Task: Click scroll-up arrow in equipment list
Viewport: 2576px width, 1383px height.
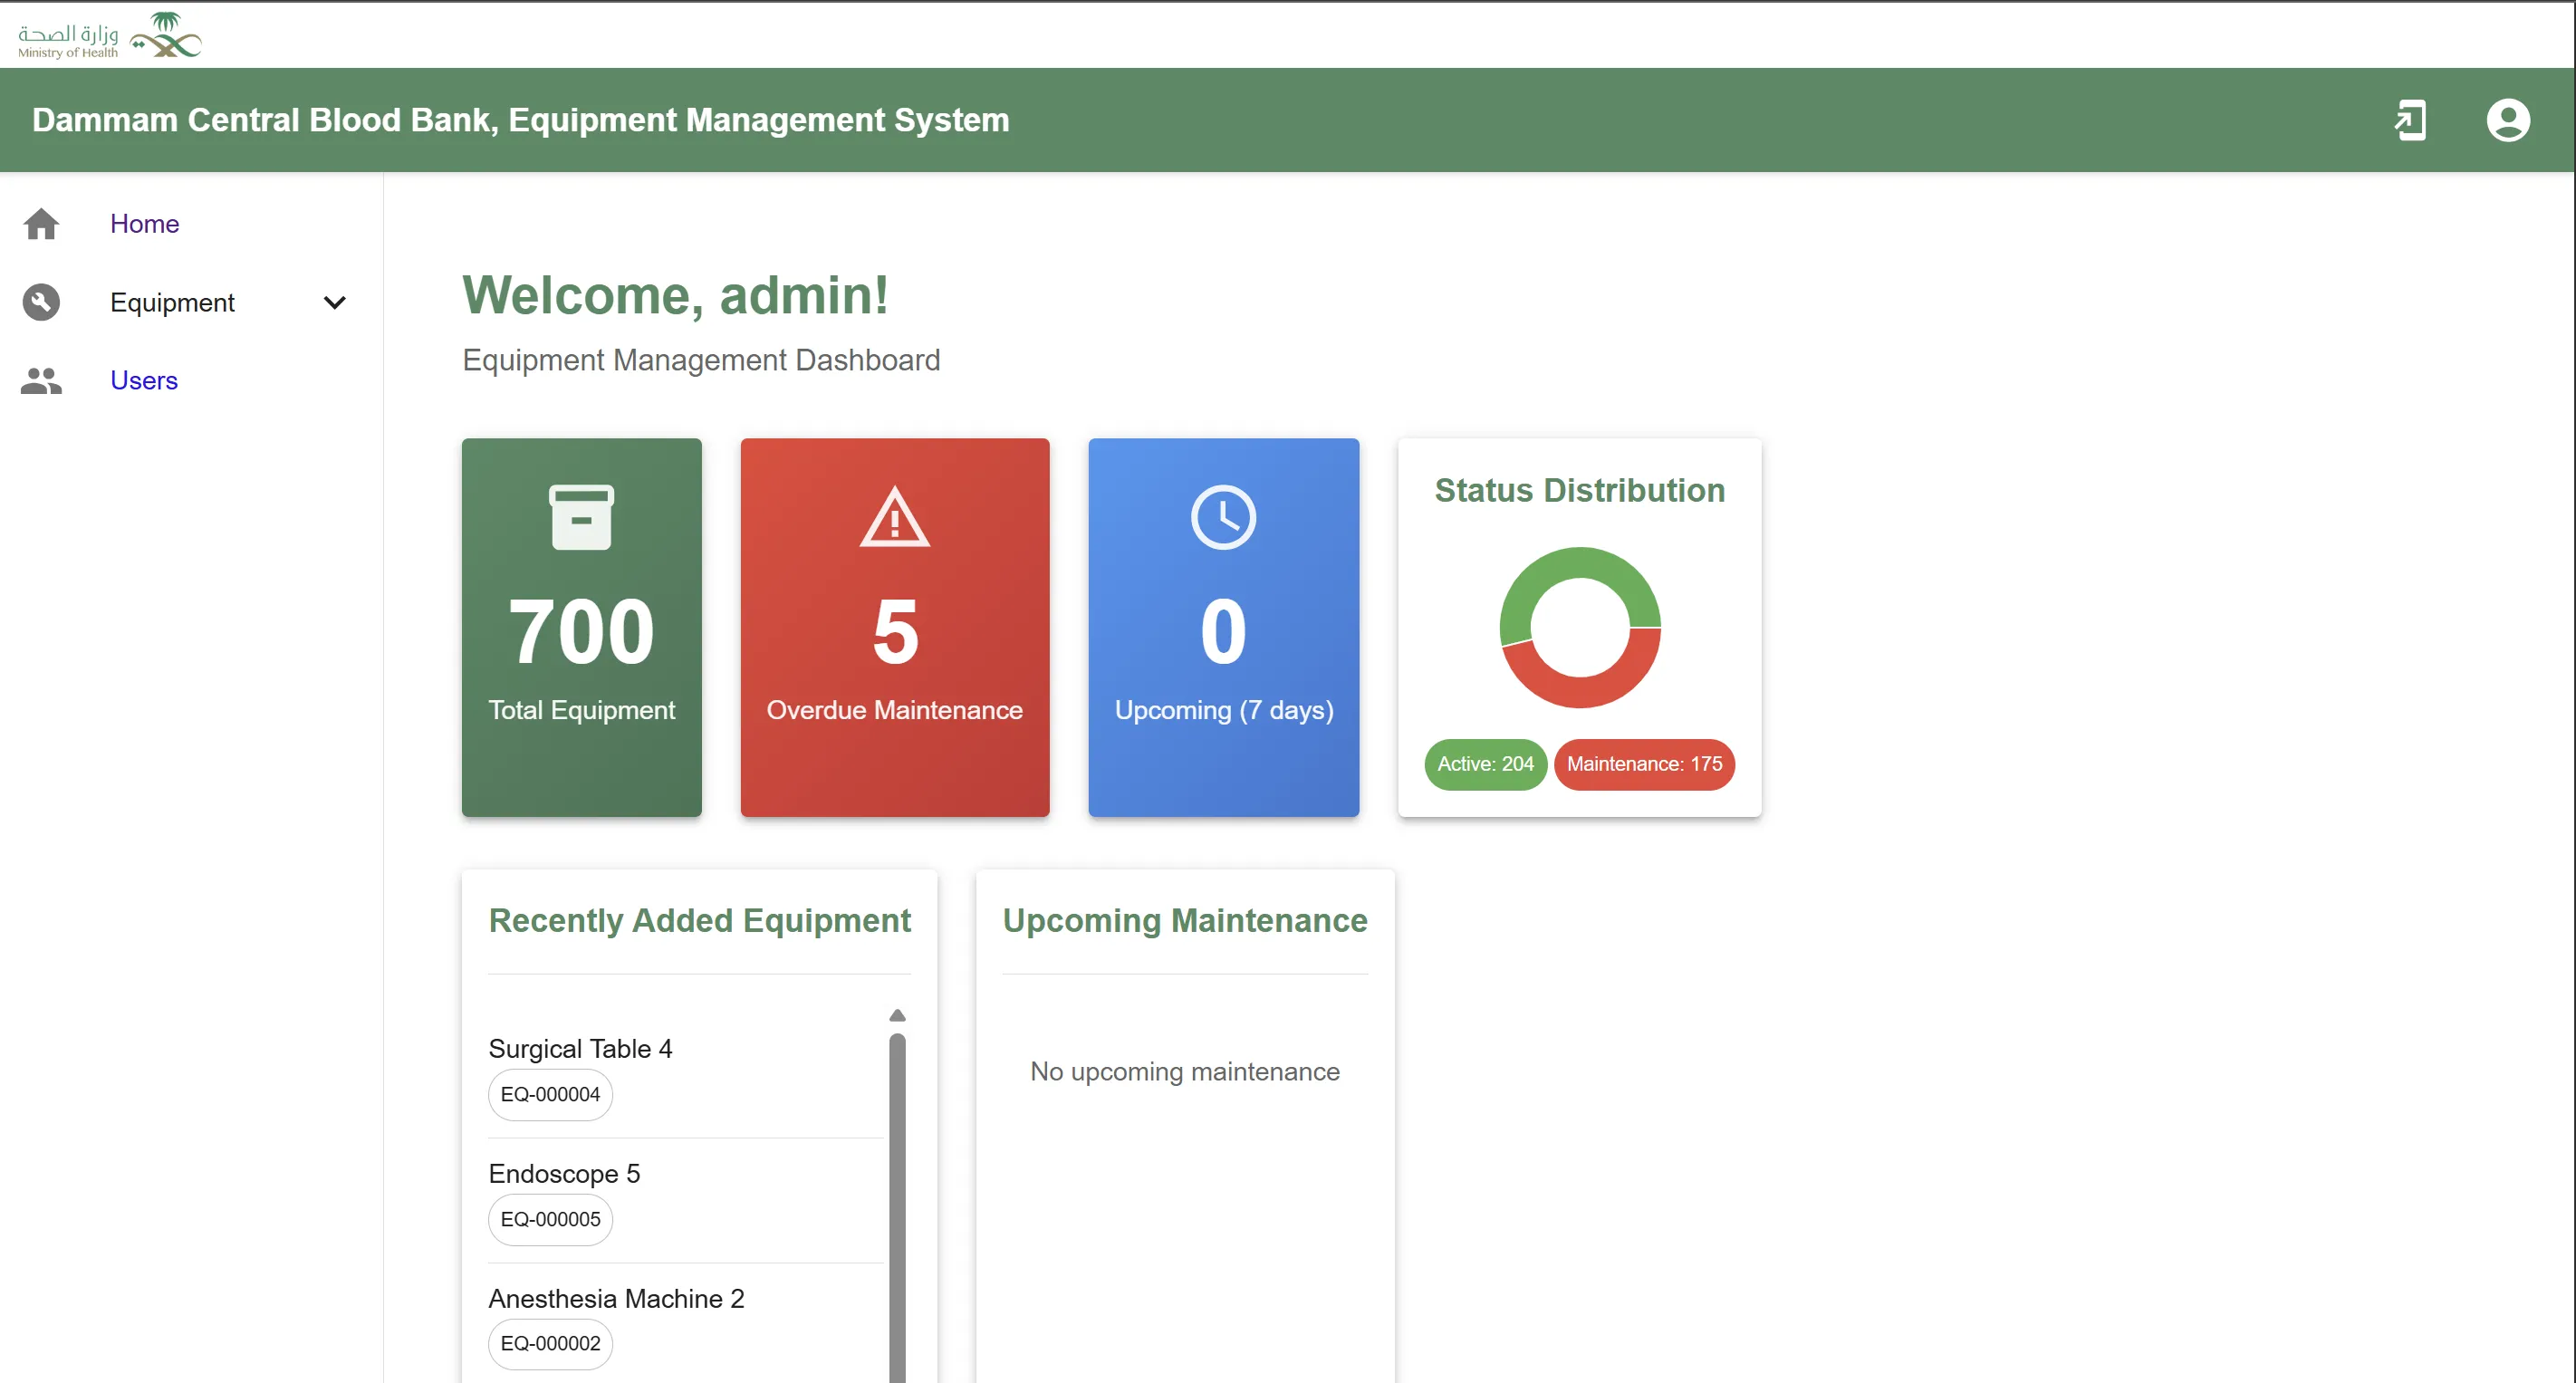Action: (897, 1015)
